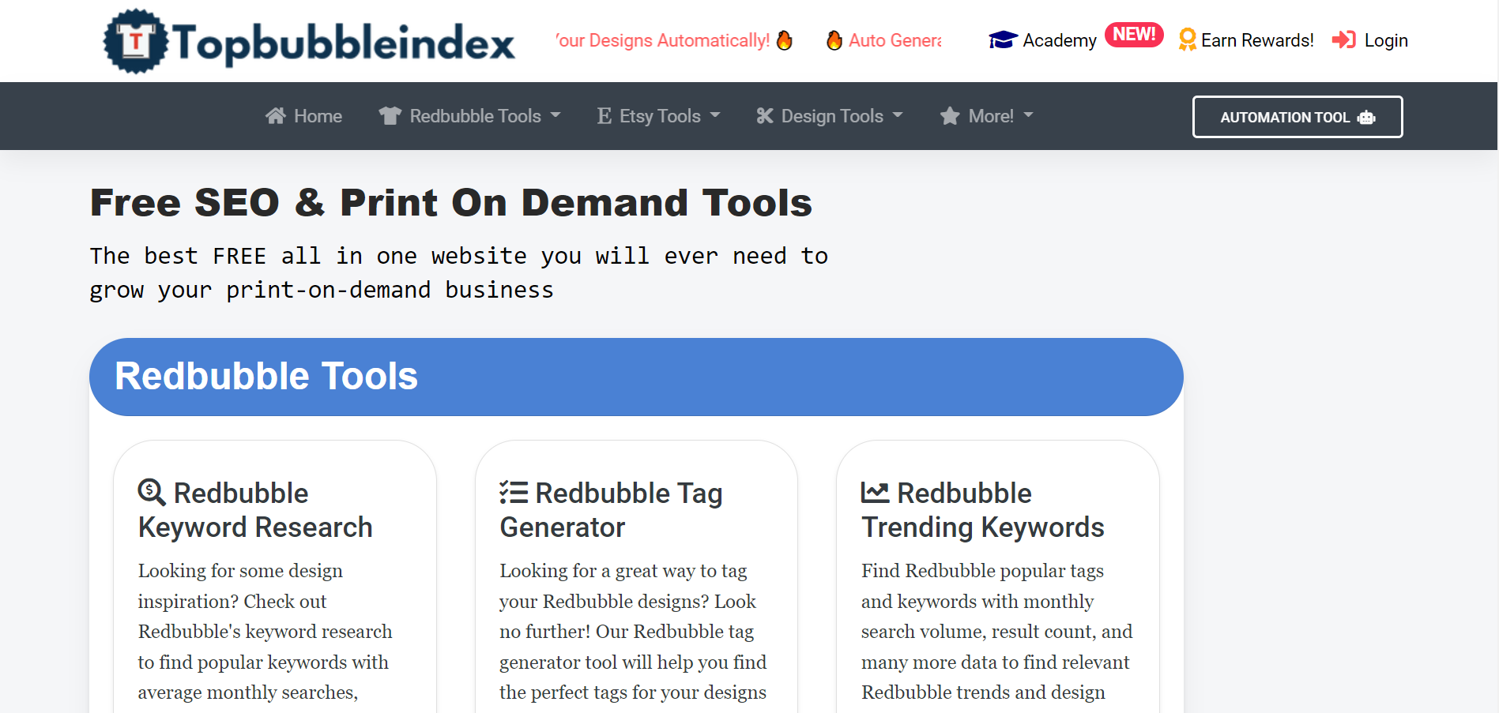Click the scrolling Auto Generate promo text

tap(894, 40)
